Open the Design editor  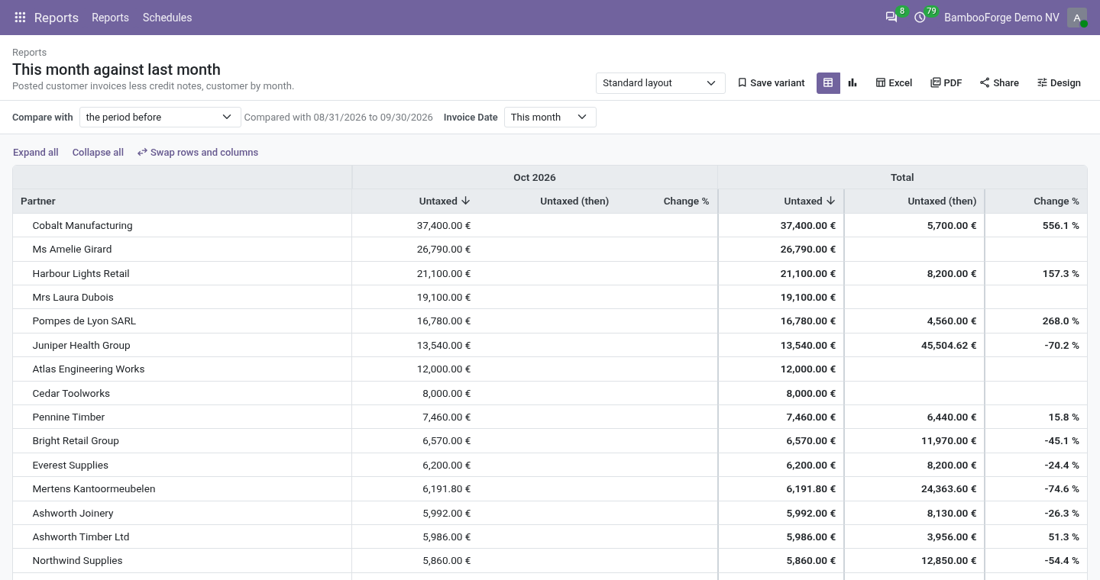1059,83
